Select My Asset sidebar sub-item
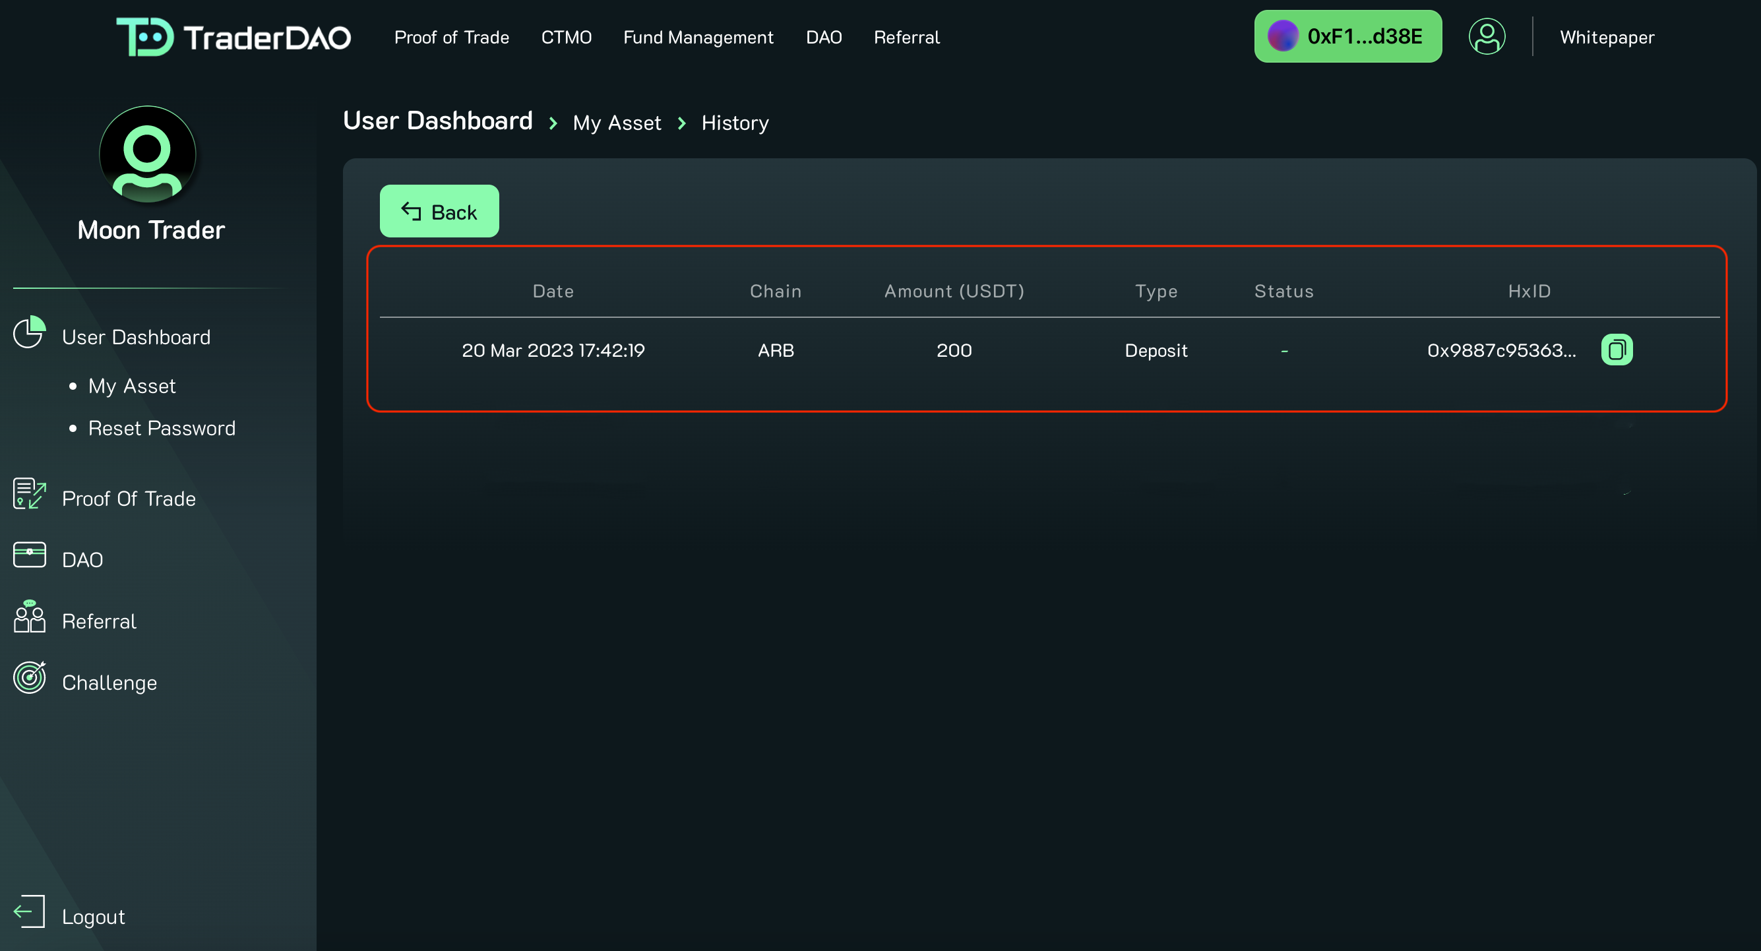Viewport: 1761px width, 951px height. coord(132,386)
